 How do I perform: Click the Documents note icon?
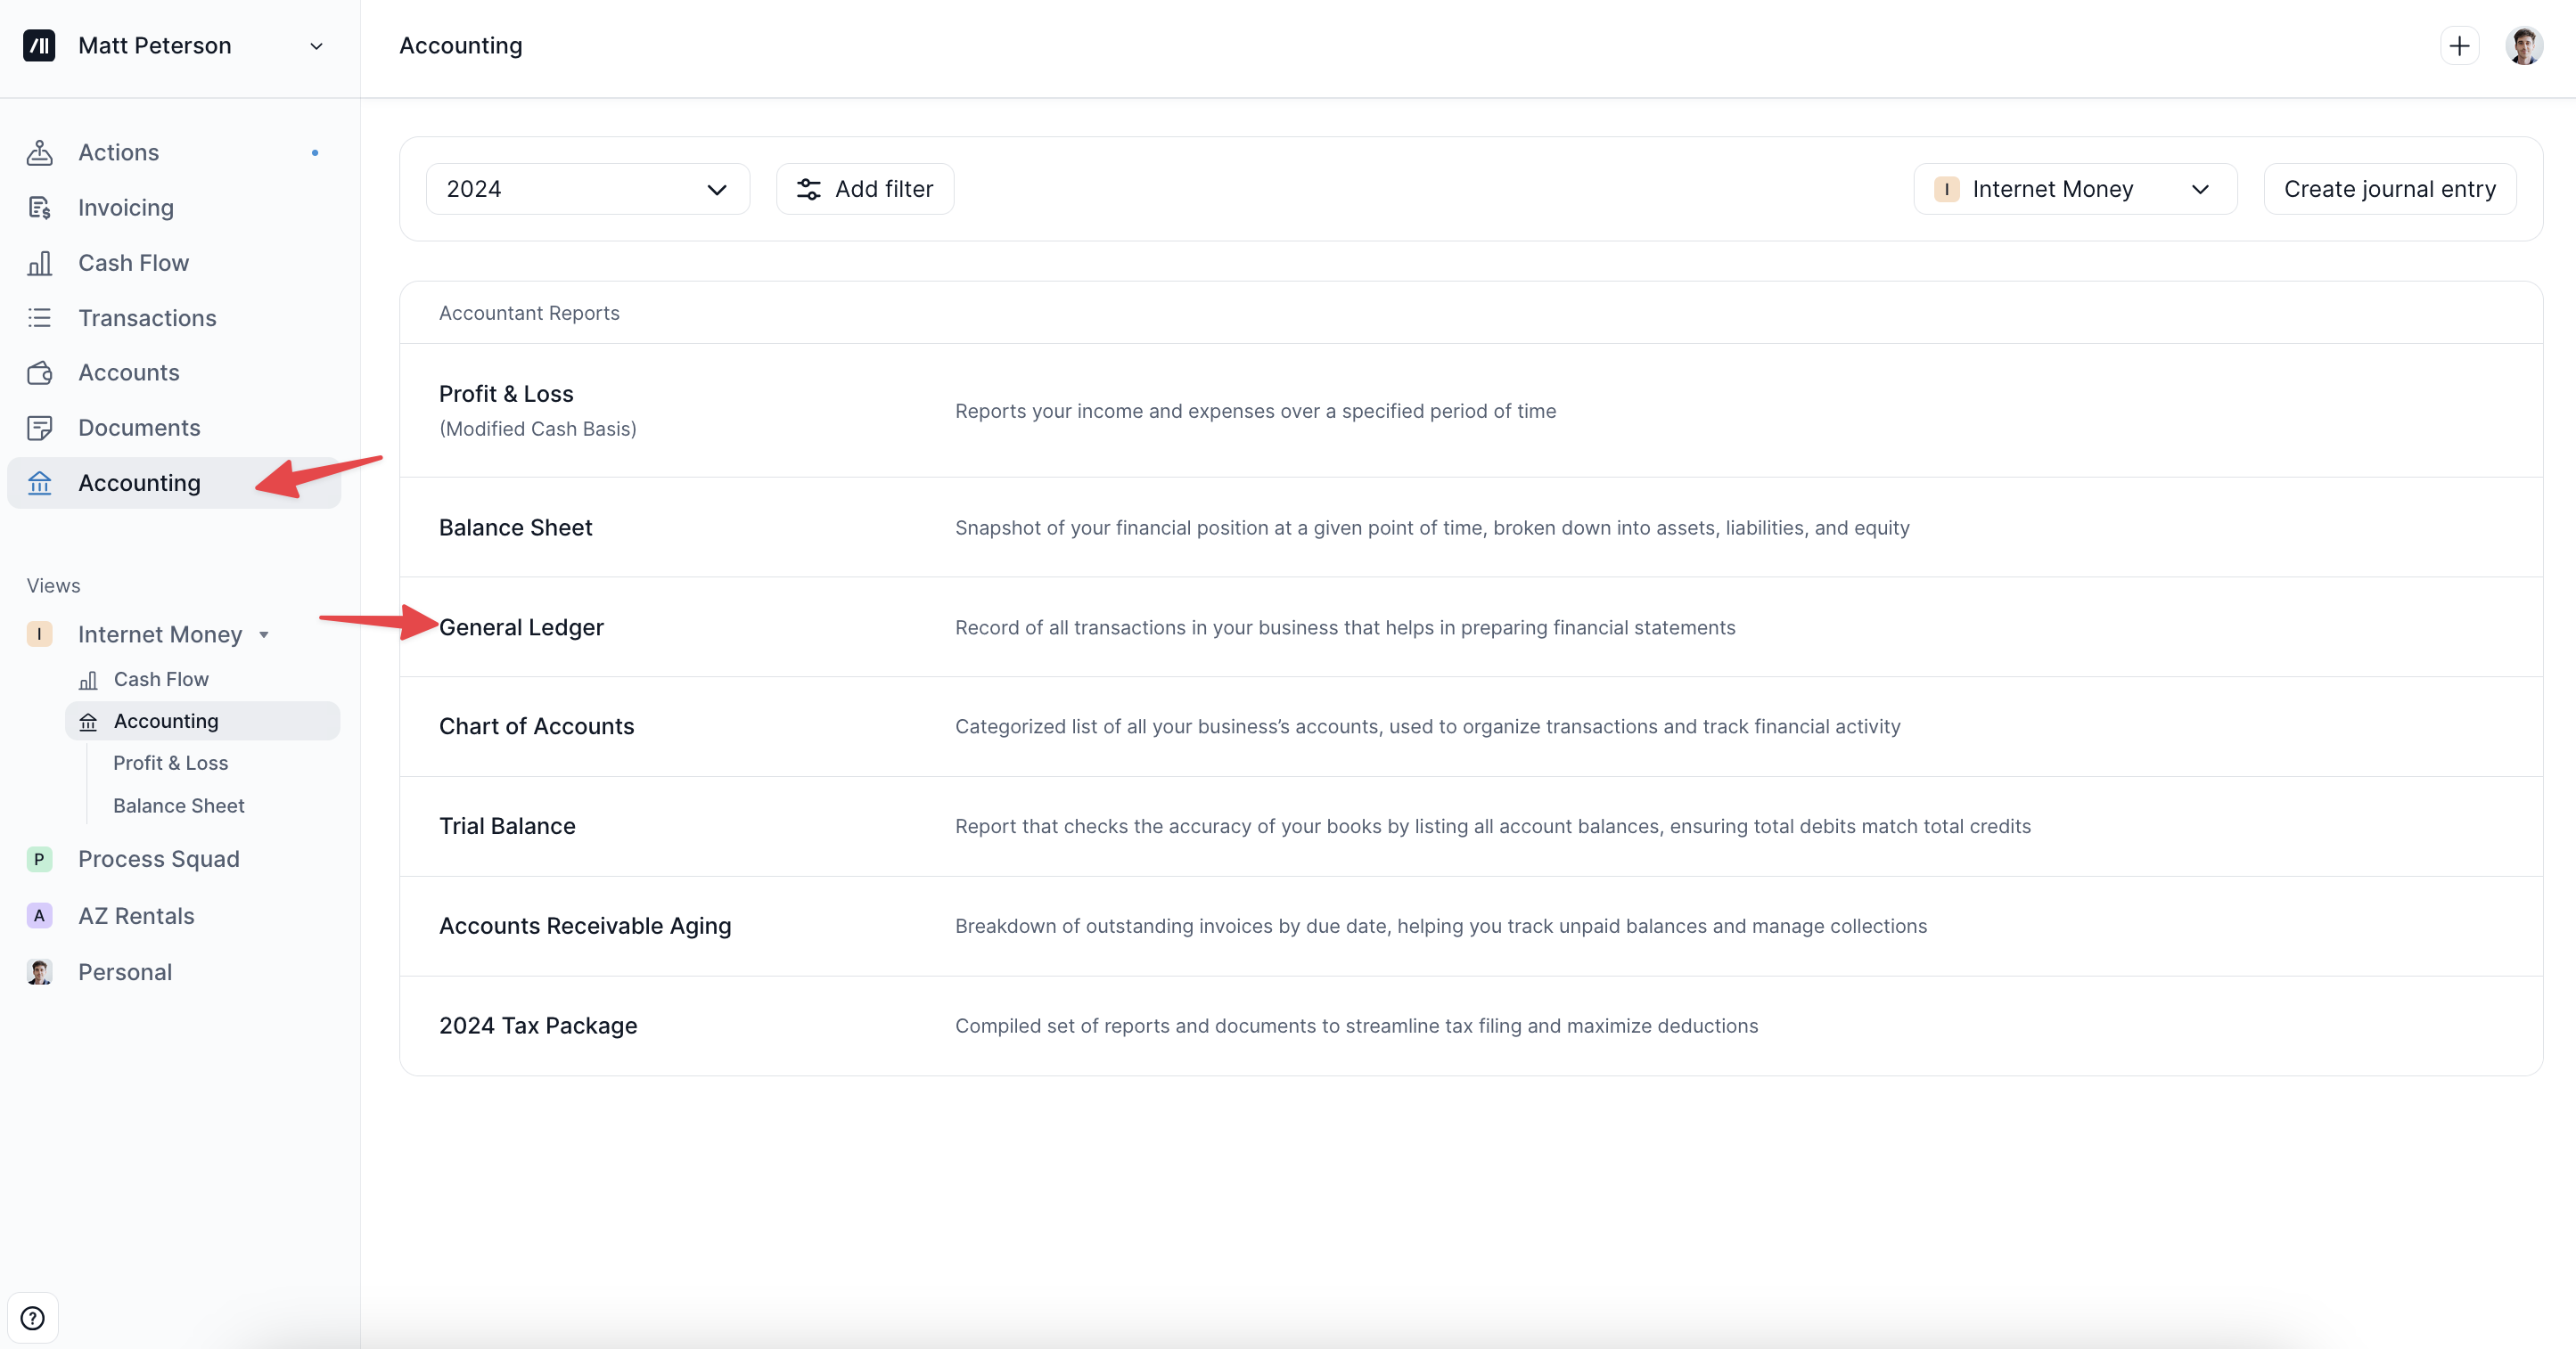pos(40,428)
